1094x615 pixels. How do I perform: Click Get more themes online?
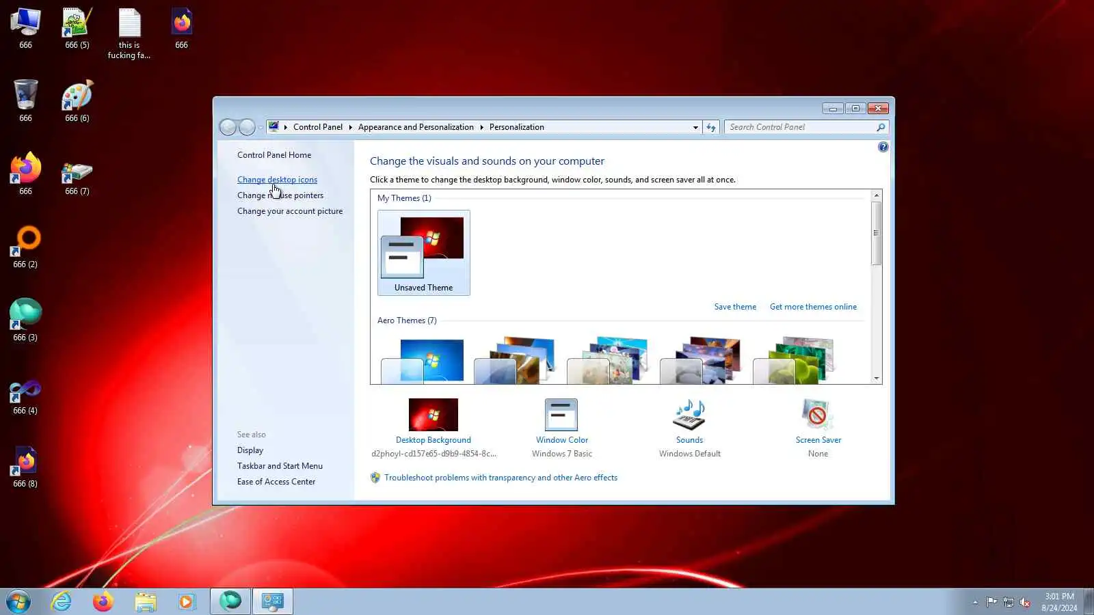tap(813, 307)
